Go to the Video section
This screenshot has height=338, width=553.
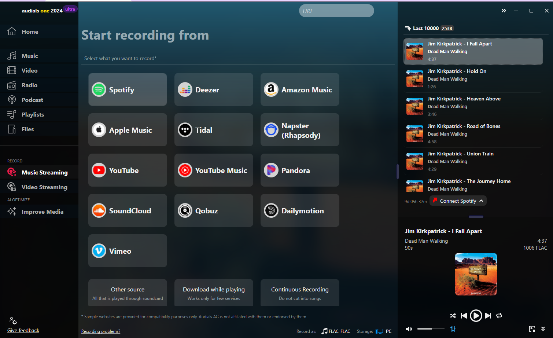39,70
